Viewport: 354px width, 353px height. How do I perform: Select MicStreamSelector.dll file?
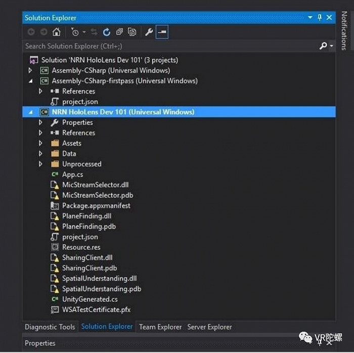click(95, 185)
